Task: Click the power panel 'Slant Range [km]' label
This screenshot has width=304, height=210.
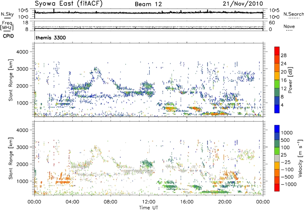Action: (x=11, y=80)
